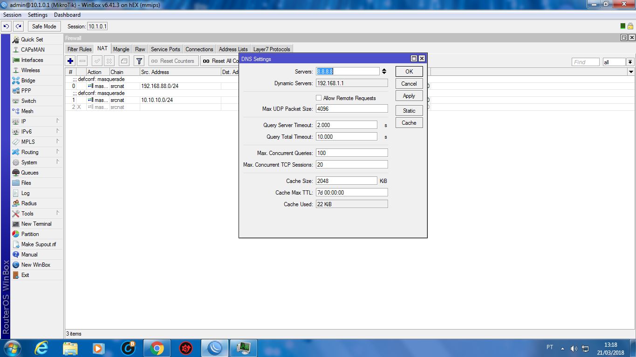Open the Dashboard menu

pos(67,15)
